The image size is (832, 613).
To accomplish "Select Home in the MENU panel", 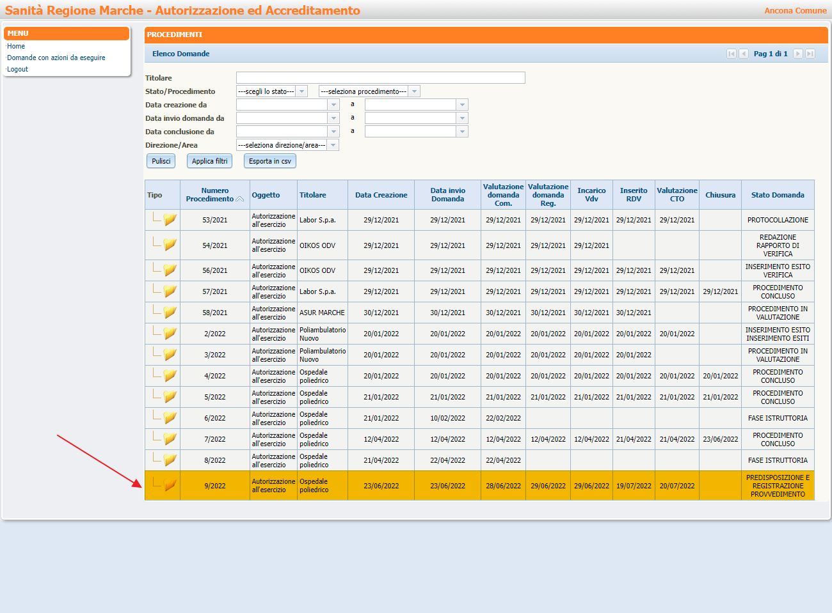I will tap(16, 46).
